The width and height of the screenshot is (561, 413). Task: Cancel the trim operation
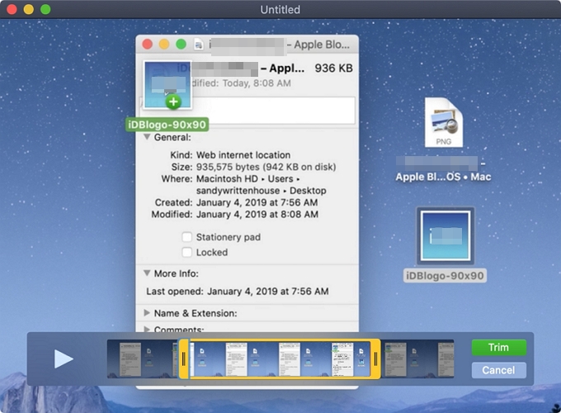tap(498, 370)
